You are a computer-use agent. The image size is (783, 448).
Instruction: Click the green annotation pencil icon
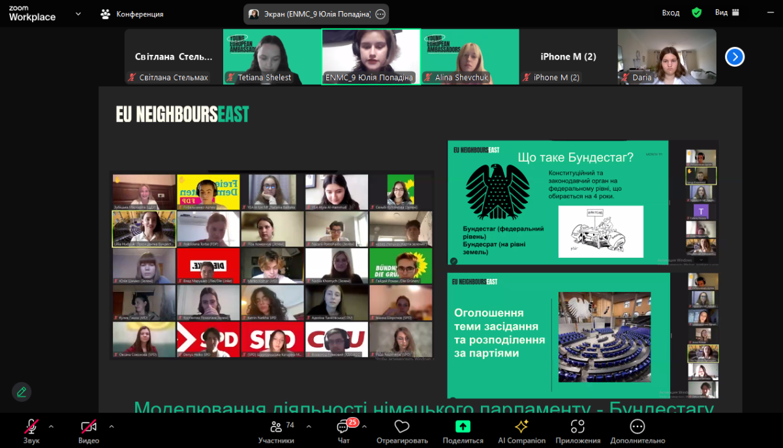click(22, 392)
